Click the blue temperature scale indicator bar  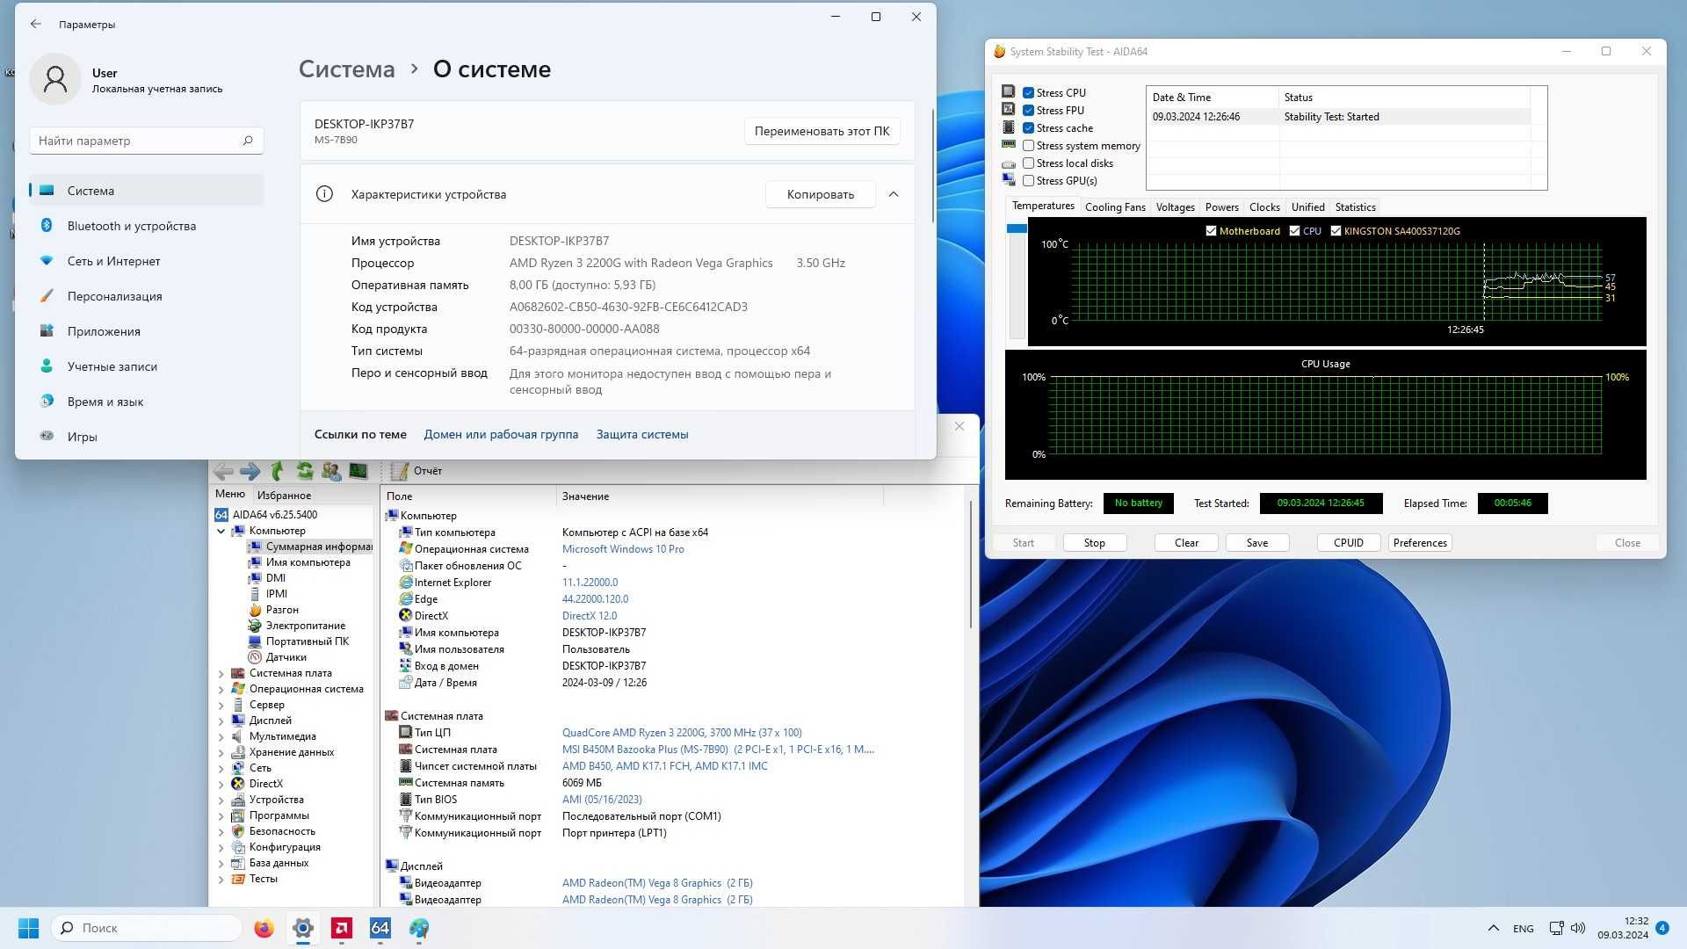tap(1017, 228)
